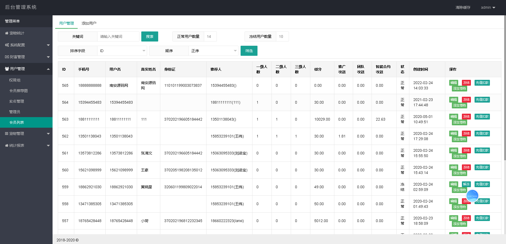
Task: Click the 宠物统计 sidebar item
Action: (26, 33)
